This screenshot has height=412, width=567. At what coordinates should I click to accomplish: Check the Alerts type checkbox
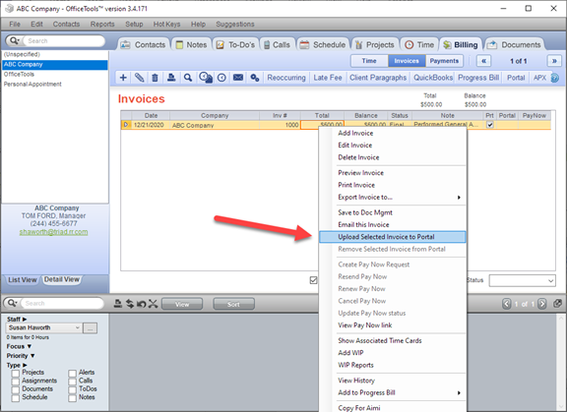tap(72, 374)
